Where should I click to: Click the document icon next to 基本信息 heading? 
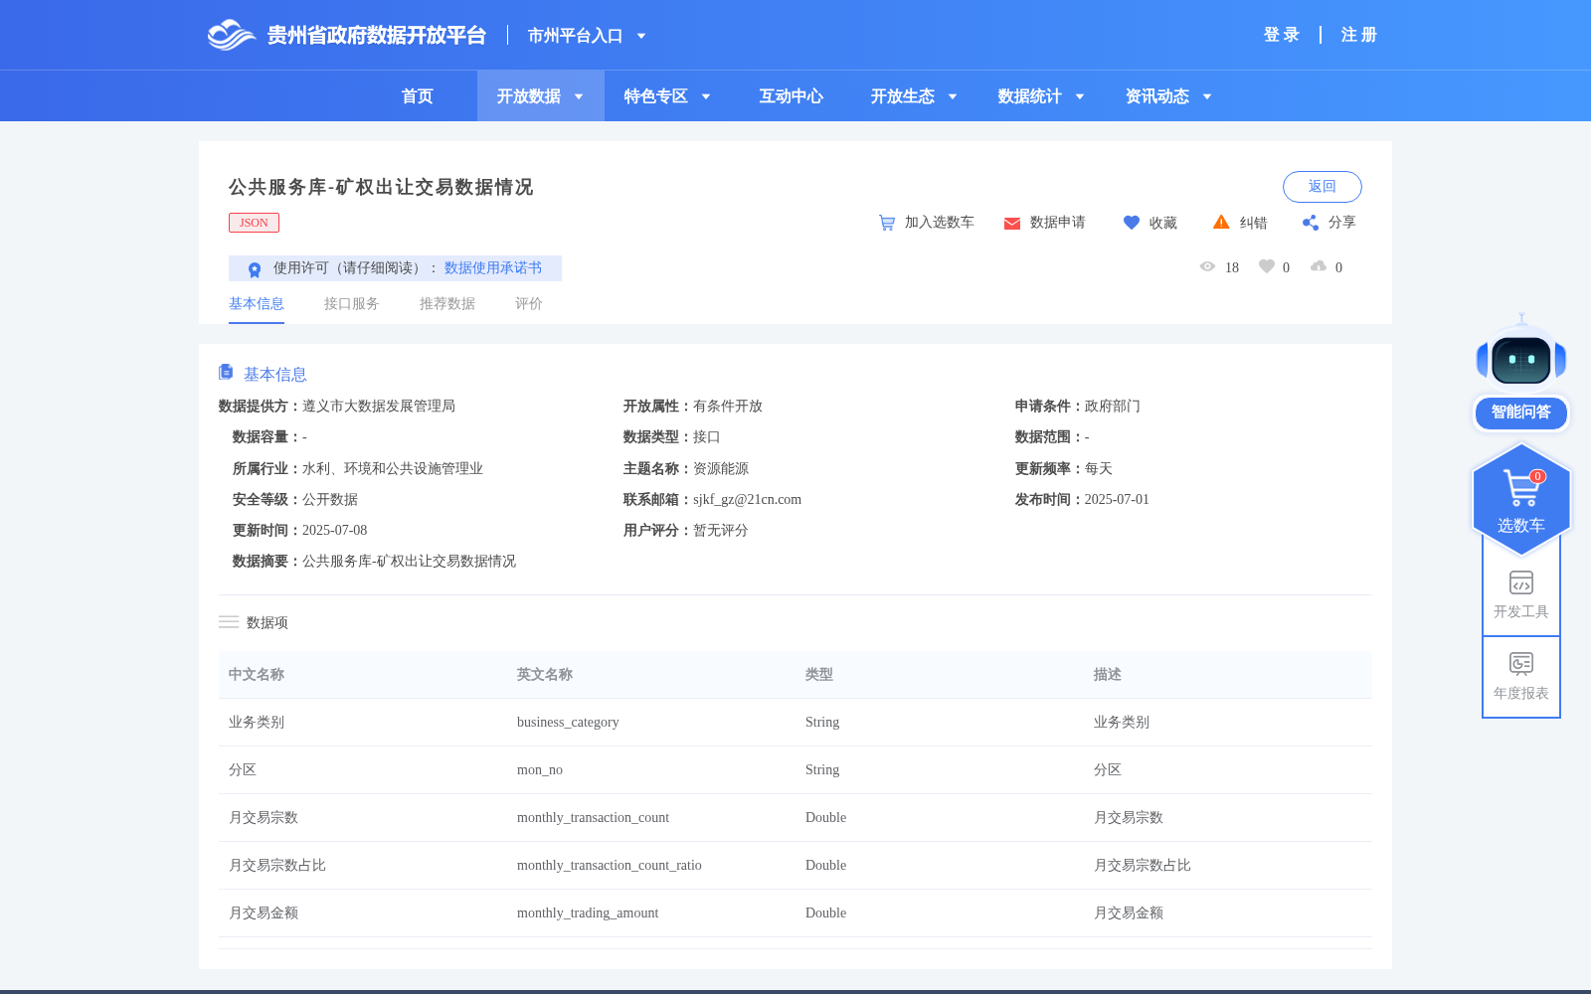(226, 372)
